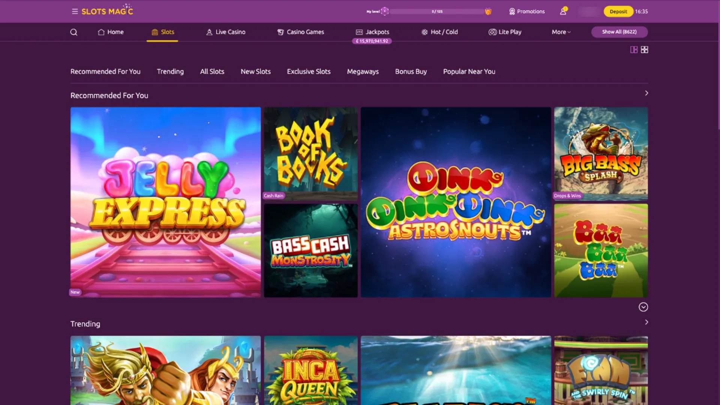Image resolution: width=720 pixels, height=405 pixels.
Task: Click the Slots Magic logo
Action: pyautogui.click(x=107, y=10)
